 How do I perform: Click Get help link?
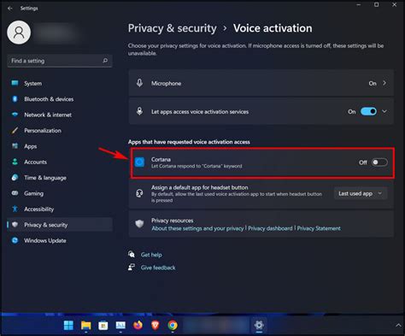(x=151, y=255)
